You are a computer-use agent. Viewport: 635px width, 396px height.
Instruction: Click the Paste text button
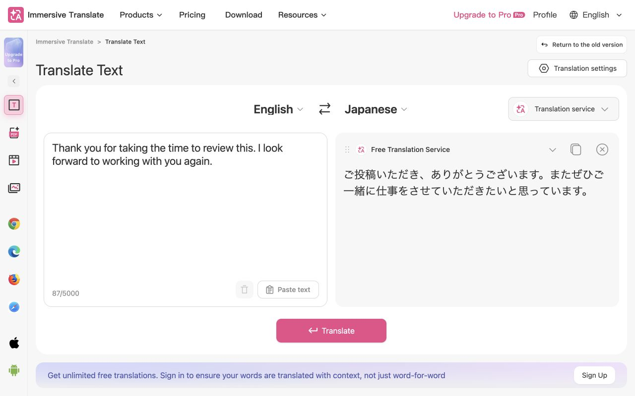click(x=288, y=290)
